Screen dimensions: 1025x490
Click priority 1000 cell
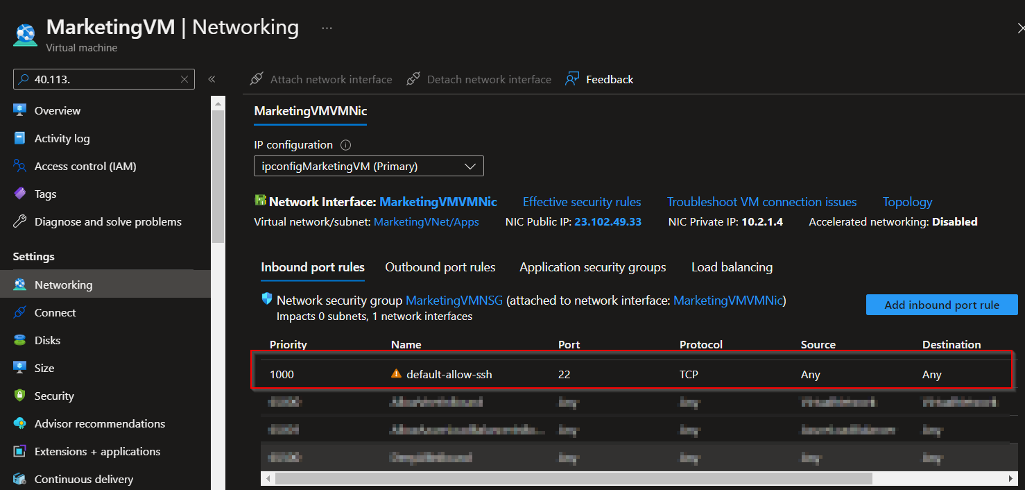282,374
